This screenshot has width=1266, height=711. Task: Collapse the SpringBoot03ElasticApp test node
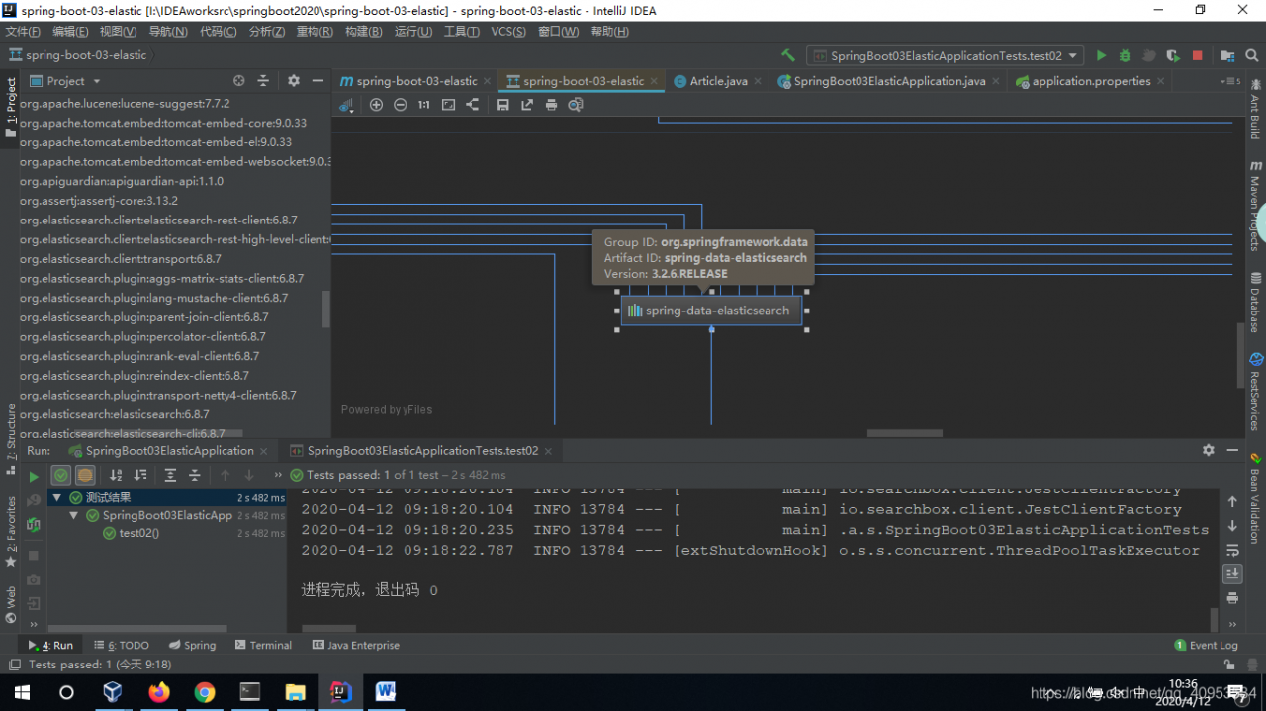point(74,516)
